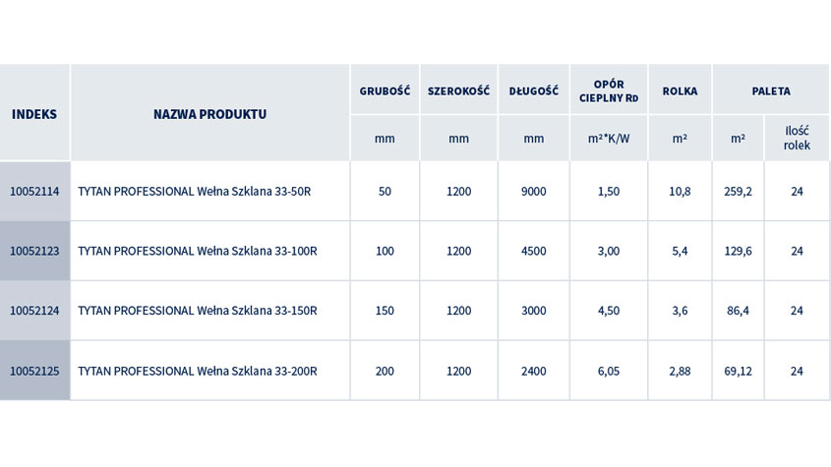
Task: Click product name ending in 33-200R
Action: click(x=197, y=371)
